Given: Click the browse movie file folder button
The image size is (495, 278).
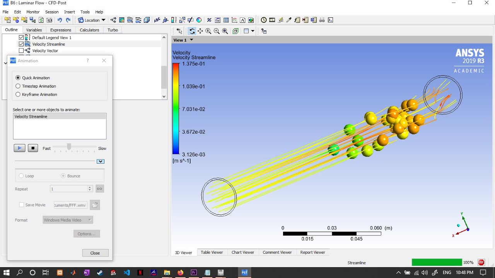Looking at the screenshot, I should point(95,205).
